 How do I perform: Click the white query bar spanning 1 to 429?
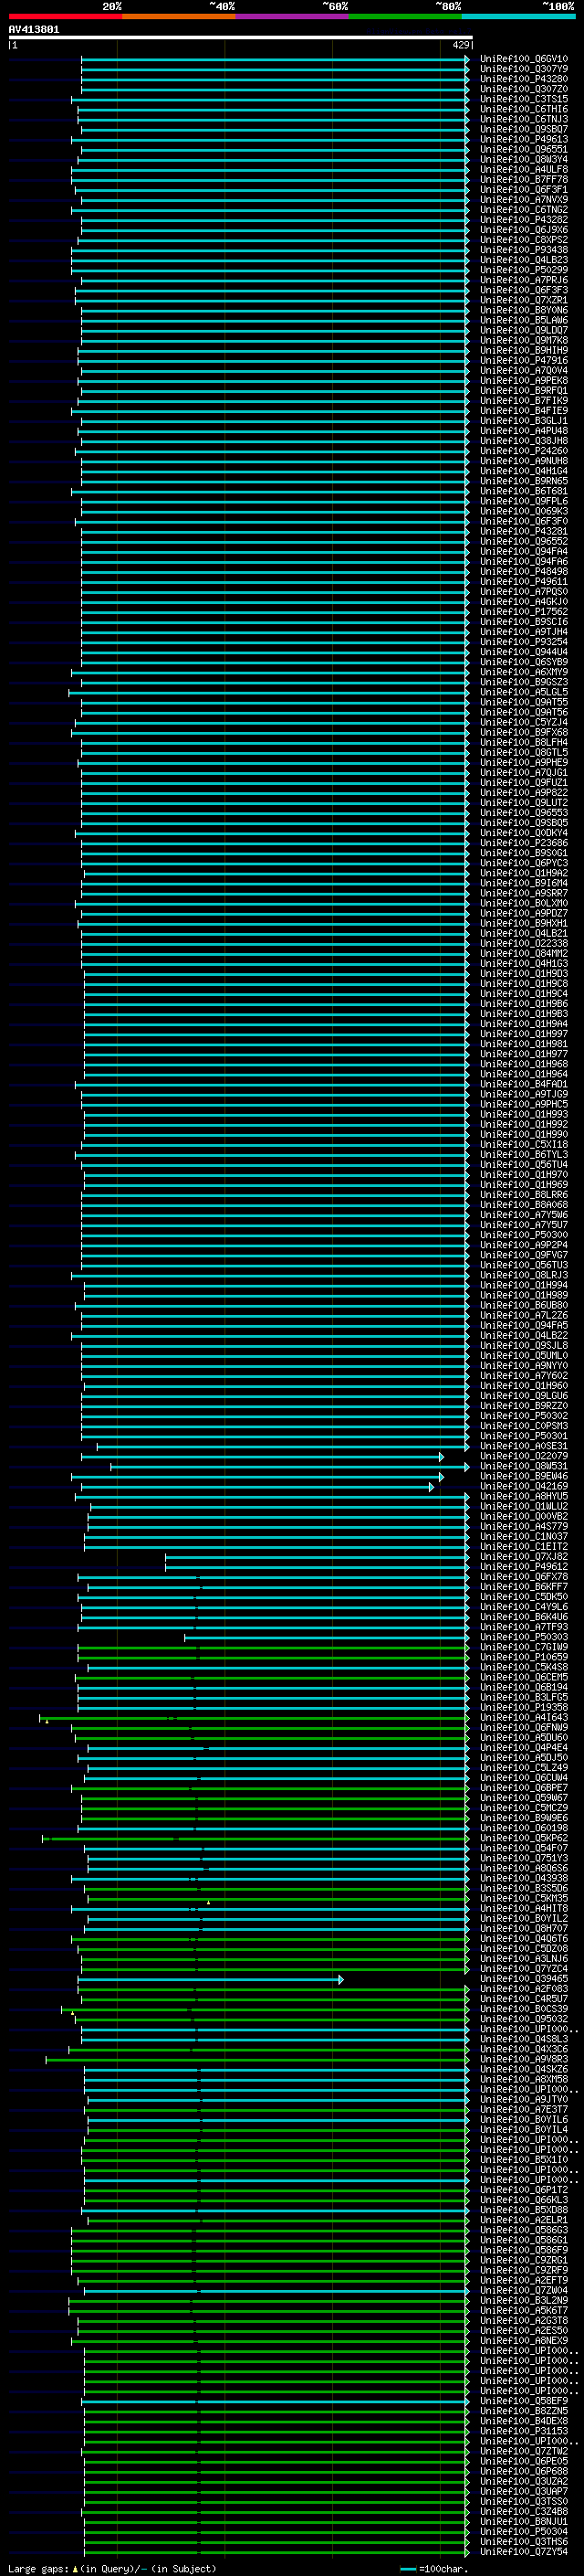(241, 38)
